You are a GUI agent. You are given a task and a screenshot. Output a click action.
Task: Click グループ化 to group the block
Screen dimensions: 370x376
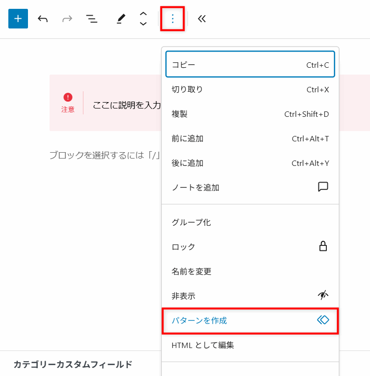250,222
